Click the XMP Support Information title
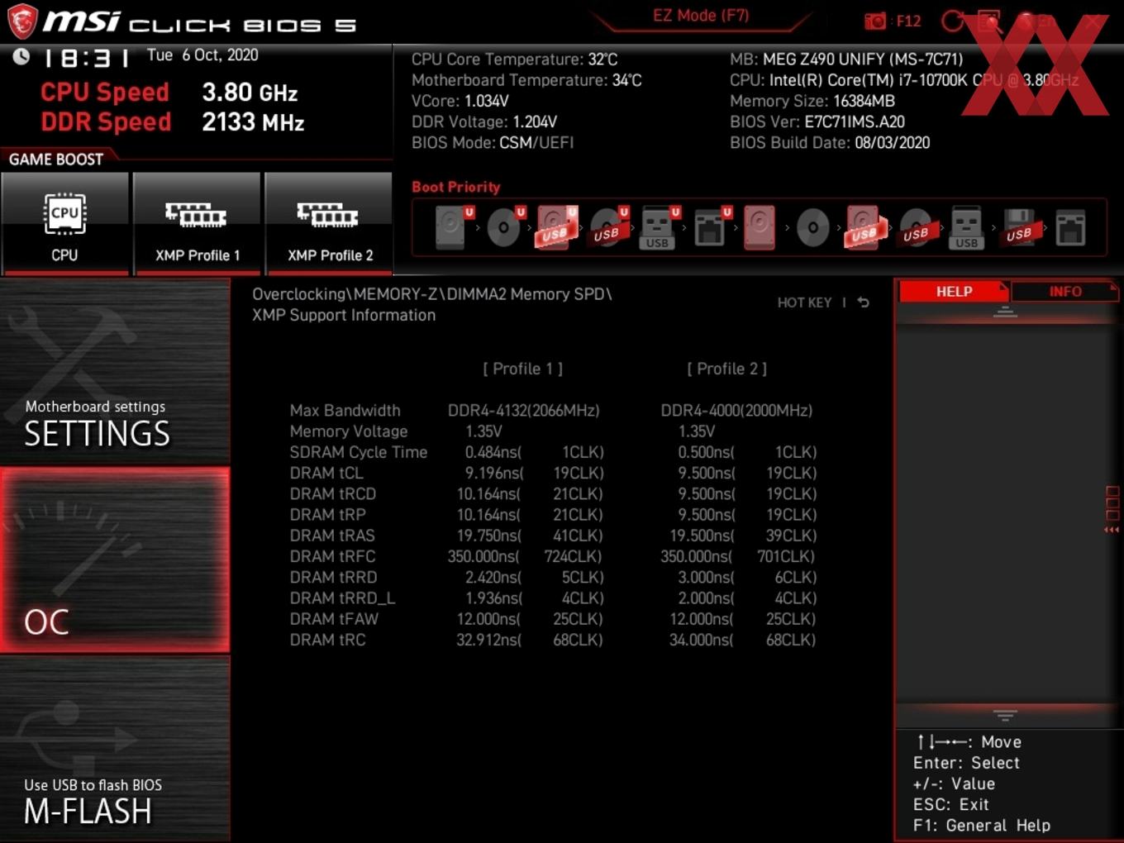The height and width of the screenshot is (843, 1124). (x=344, y=315)
